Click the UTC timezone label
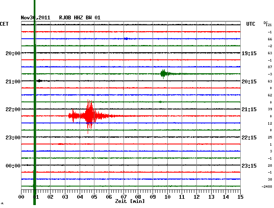This screenshot has height=208, width=274. (250, 24)
